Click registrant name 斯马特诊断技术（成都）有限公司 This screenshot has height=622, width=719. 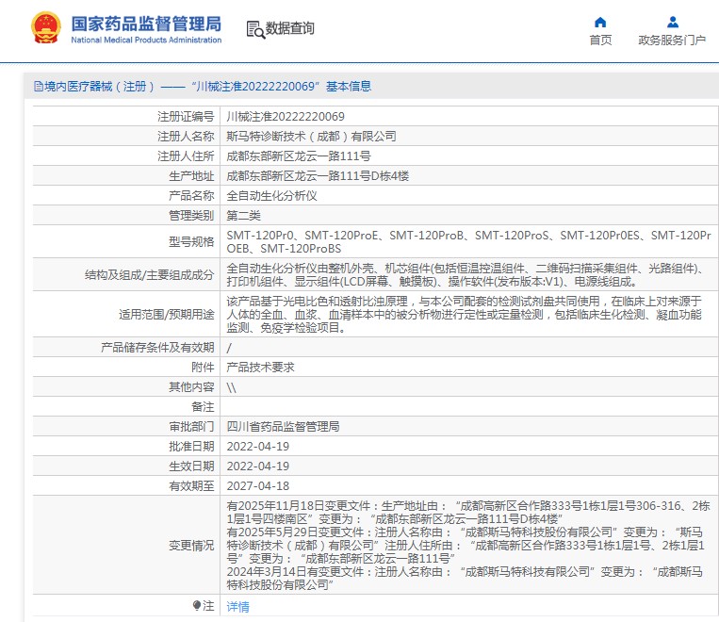(311, 137)
